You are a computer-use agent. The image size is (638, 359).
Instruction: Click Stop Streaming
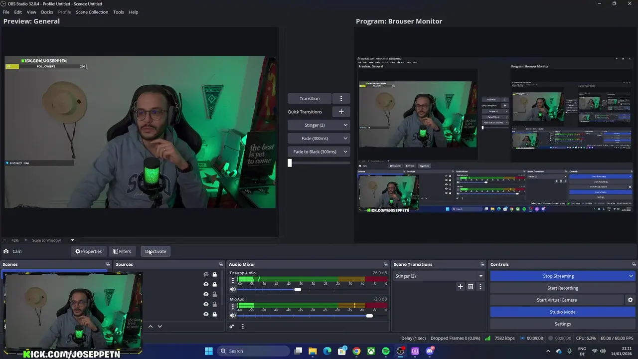click(x=558, y=276)
